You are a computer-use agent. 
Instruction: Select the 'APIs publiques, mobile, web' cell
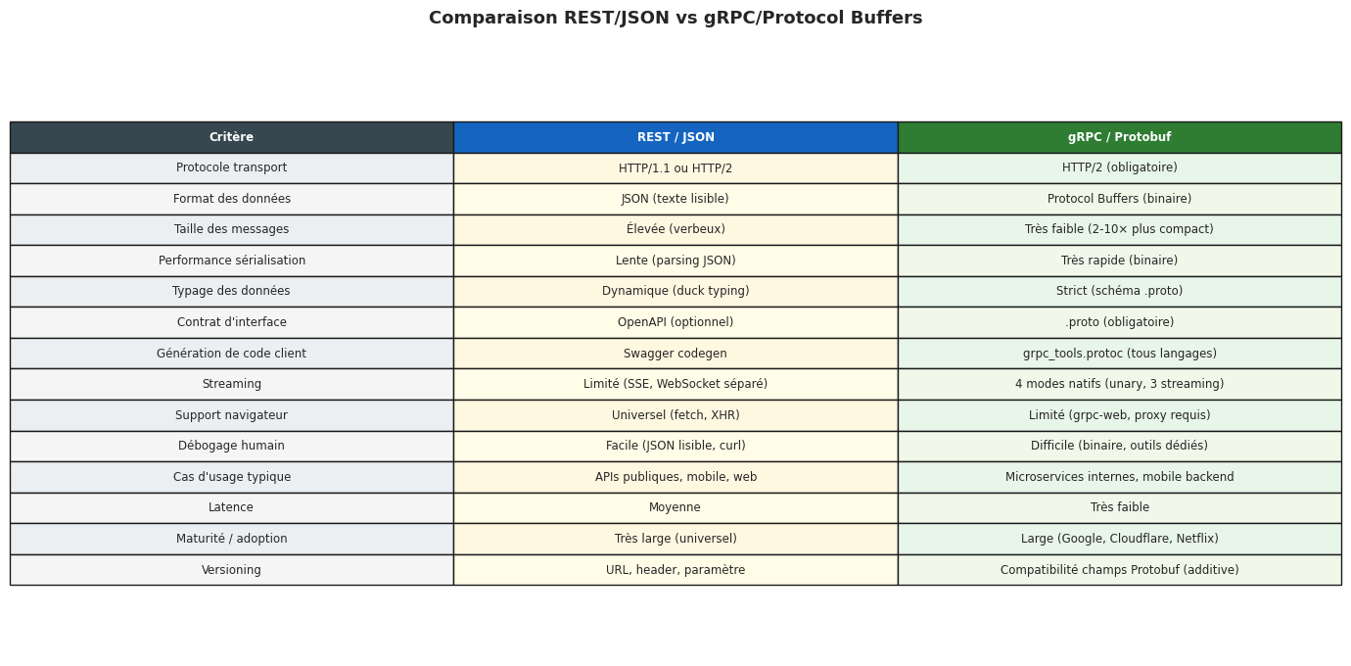pyautogui.click(x=675, y=477)
